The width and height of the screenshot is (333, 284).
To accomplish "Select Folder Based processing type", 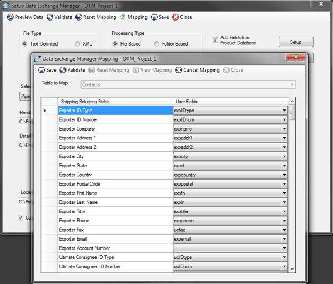I will pyautogui.click(x=157, y=43).
